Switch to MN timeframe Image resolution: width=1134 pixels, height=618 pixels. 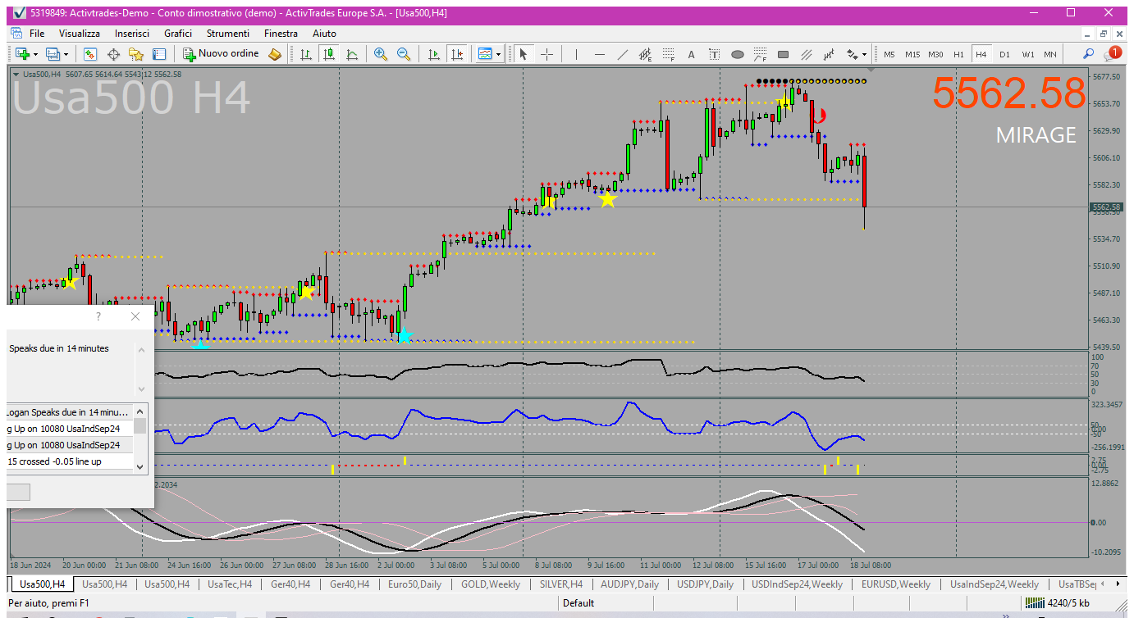pos(1049,54)
